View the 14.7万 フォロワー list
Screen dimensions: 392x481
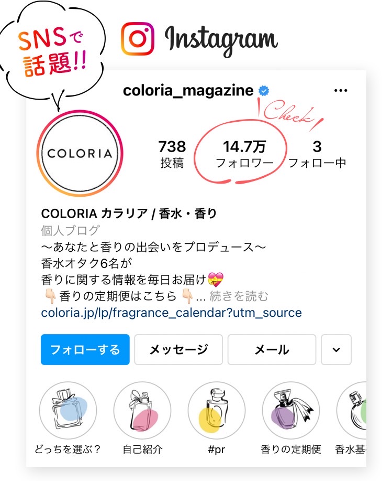click(244, 154)
